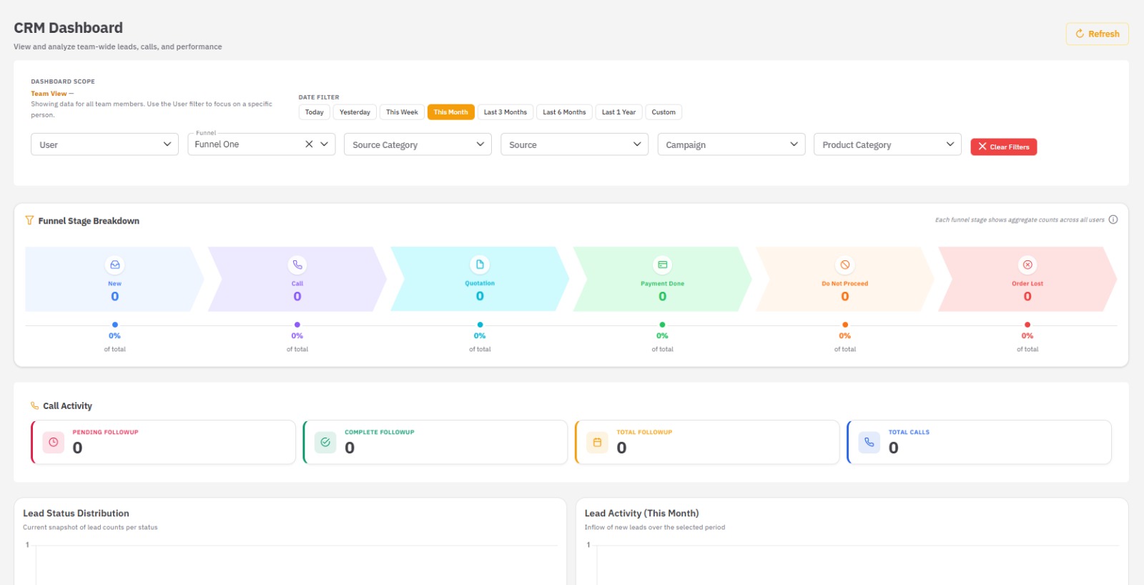Click the Call Activity phone icon
This screenshot has width=1144, height=585.
coord(34,405)
